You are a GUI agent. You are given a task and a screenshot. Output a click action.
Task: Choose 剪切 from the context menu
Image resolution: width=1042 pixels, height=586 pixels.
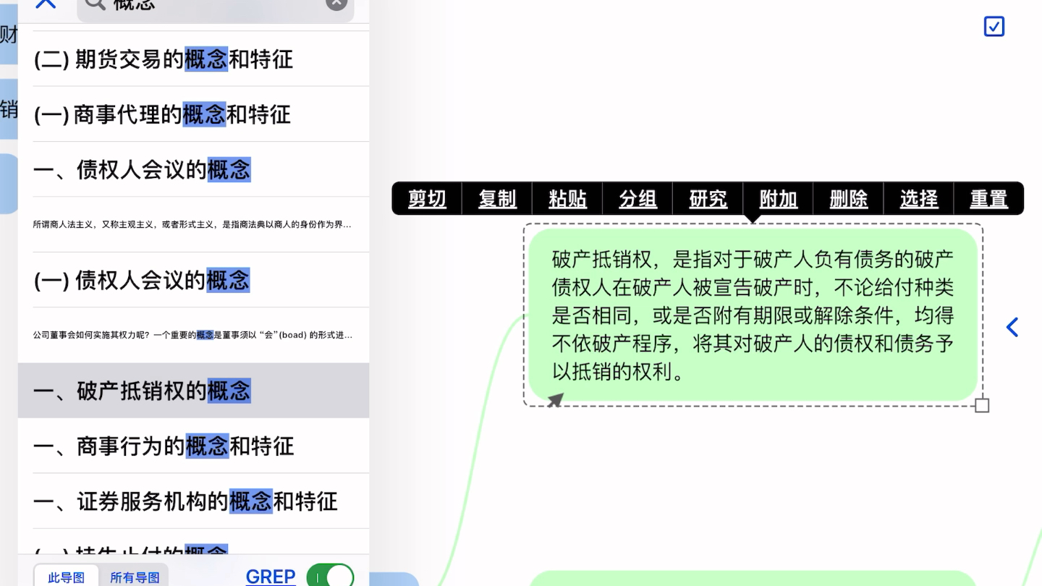click(427, 199)
